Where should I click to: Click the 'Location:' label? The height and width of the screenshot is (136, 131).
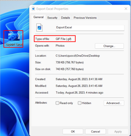[x=41, y=56]
